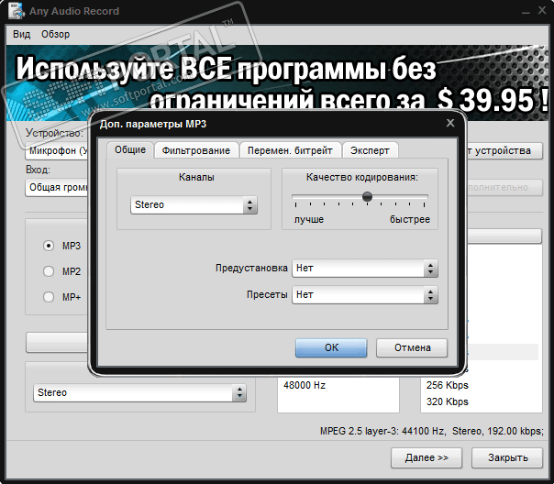Confirm with the OK button
This screenshot has width=554, height=484.
pos(331,347)
